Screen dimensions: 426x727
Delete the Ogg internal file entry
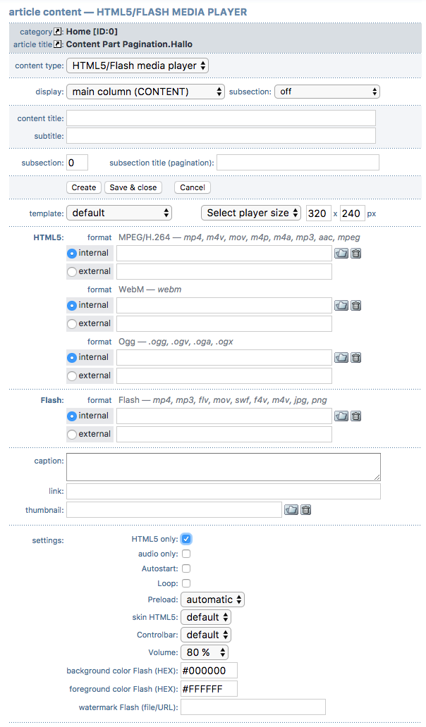click(356, 358)
